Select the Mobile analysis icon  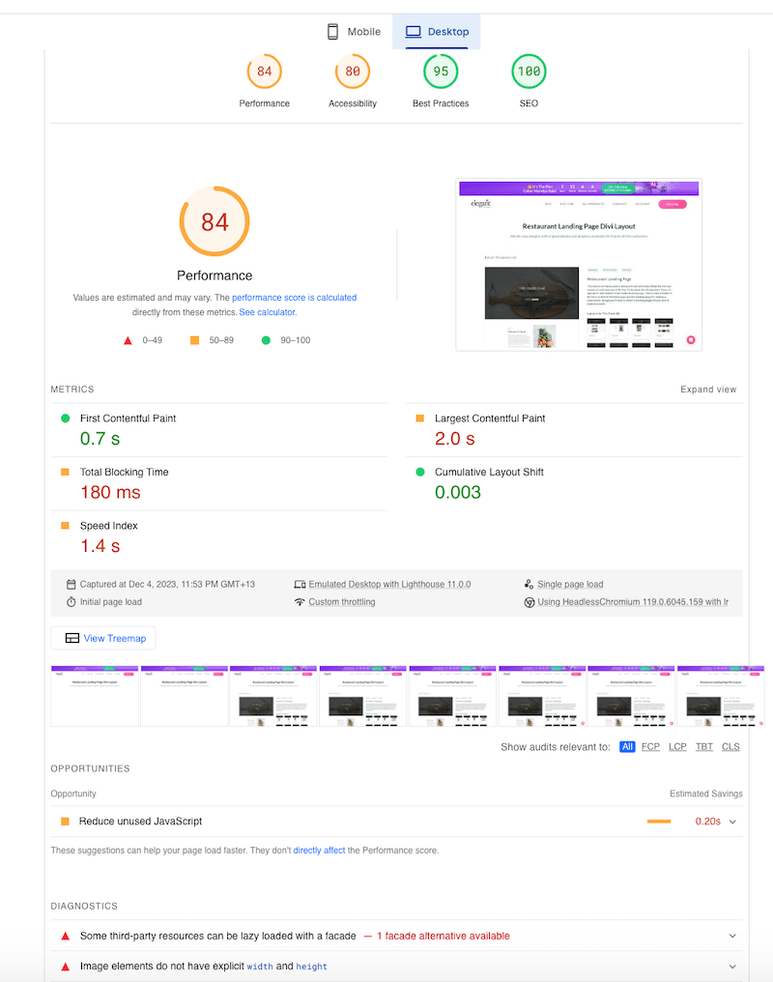coord(332,31)
